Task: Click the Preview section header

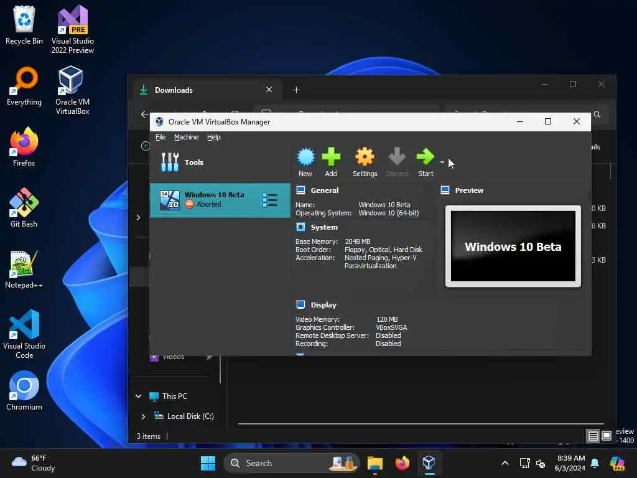Action: 469,190
